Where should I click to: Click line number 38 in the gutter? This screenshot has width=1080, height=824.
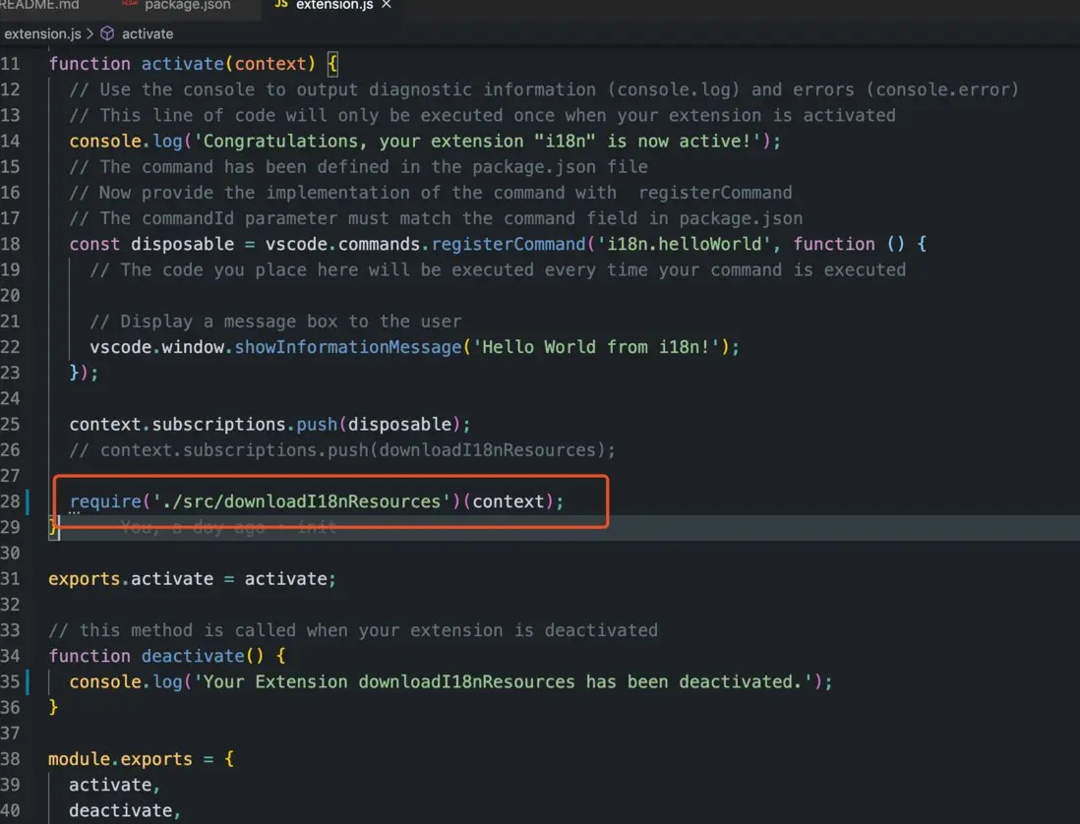point(11,759)
